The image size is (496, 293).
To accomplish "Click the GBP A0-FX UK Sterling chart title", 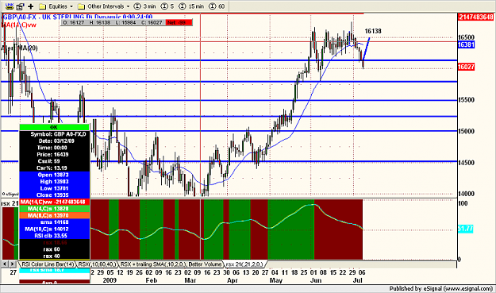I will [x=78, y=17].
